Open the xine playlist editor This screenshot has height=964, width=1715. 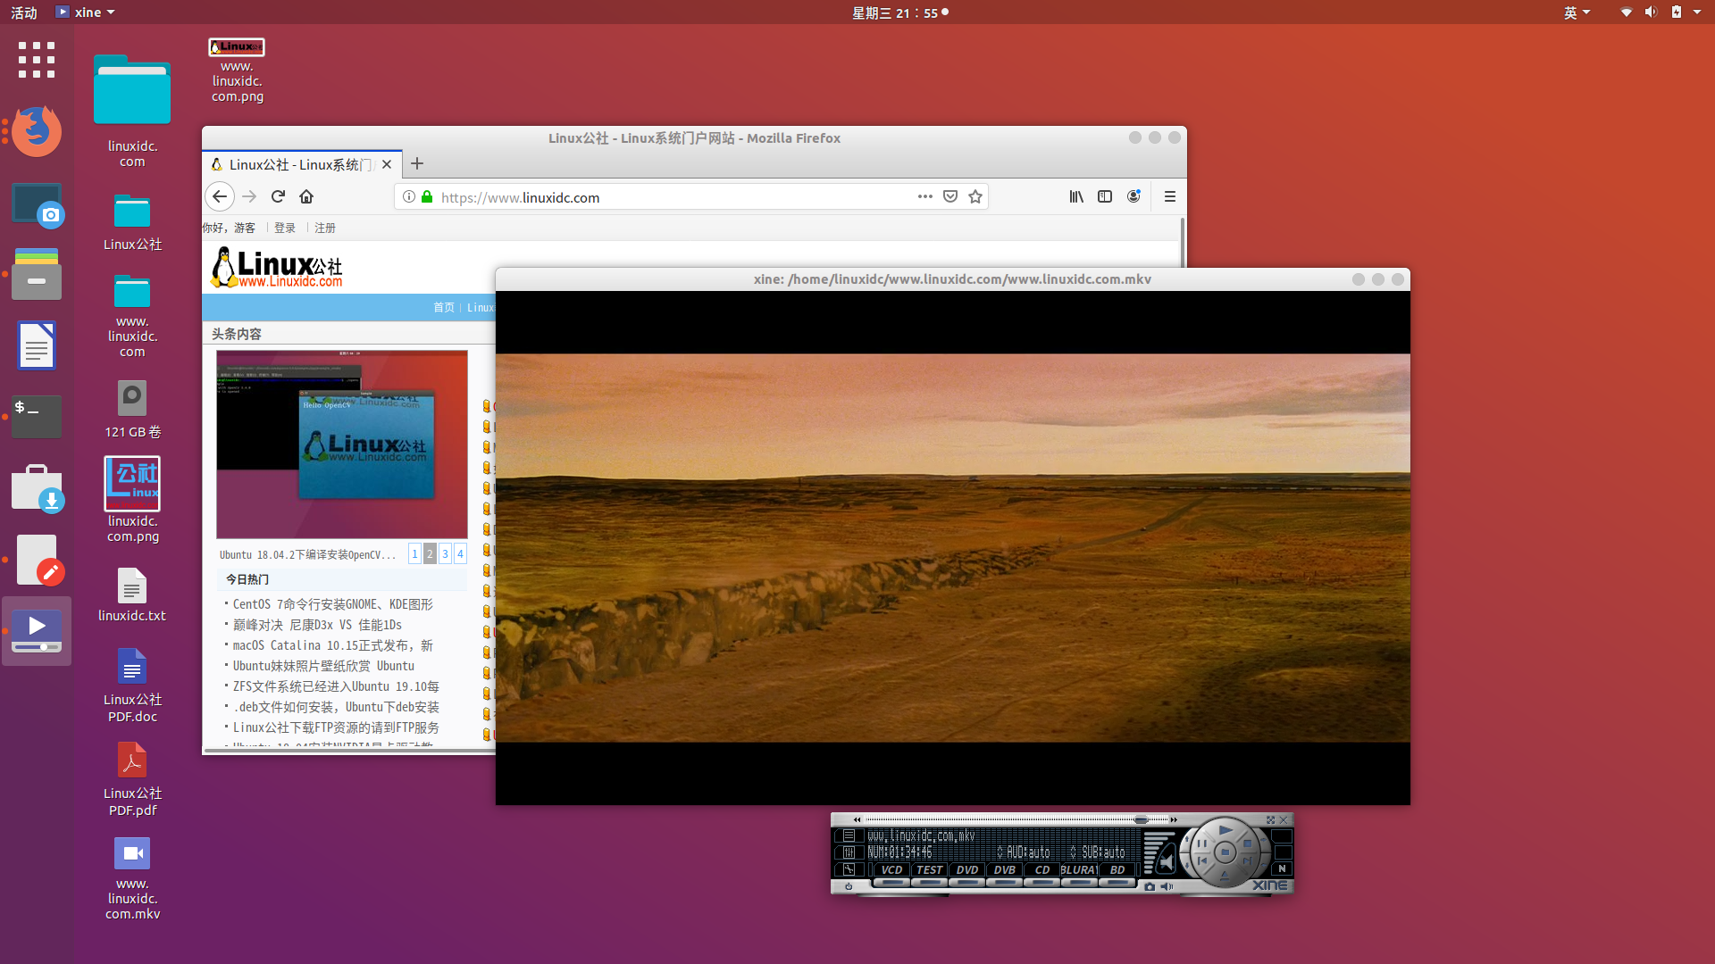tap(849, 835)
